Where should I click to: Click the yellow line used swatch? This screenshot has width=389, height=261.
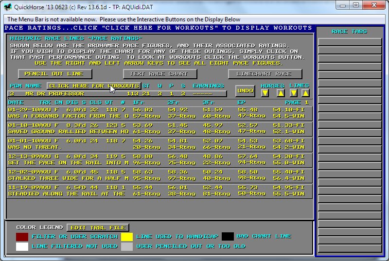(127, 237)
